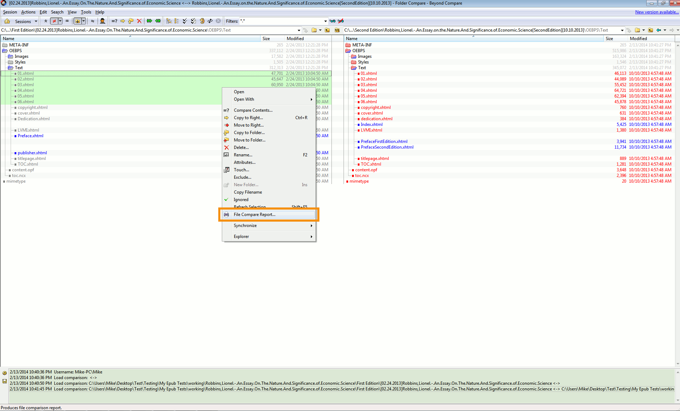Click the Swap Sides toolbar icon
The width and height of the screenshot is (680, 411).
coord(210,21)
